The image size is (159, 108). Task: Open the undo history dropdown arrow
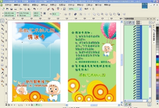(38, 9)
